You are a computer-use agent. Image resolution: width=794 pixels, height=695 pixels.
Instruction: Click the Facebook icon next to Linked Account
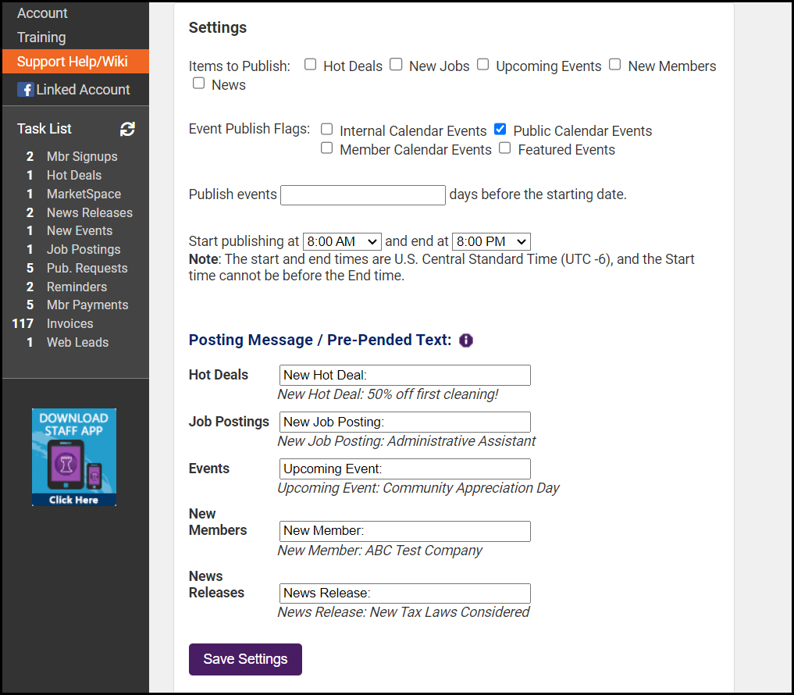26,90
